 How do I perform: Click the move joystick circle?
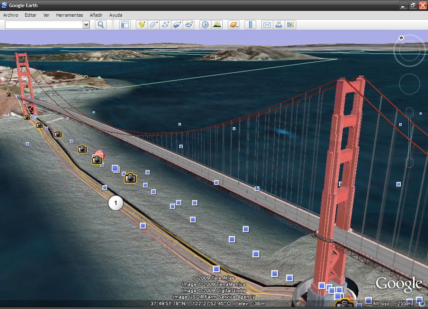tap(410, 84)
